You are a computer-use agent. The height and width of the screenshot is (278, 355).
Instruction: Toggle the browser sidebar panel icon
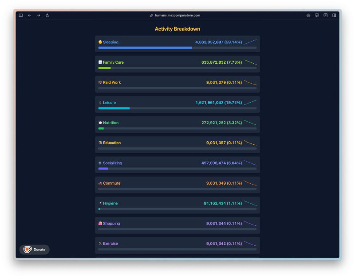(x=21, y=15)
